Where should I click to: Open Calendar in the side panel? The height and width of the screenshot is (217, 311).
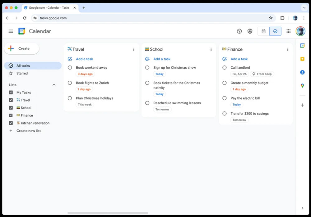[x=302, y=46]
